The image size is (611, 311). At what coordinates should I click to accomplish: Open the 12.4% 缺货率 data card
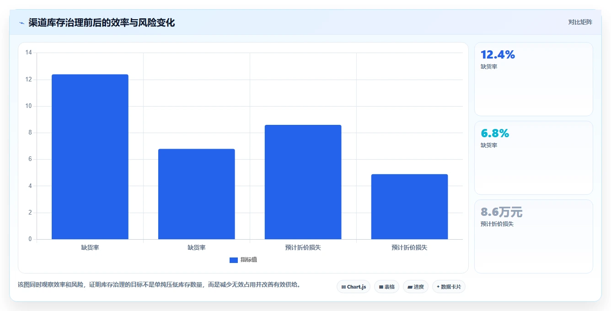tap(534, 79)
